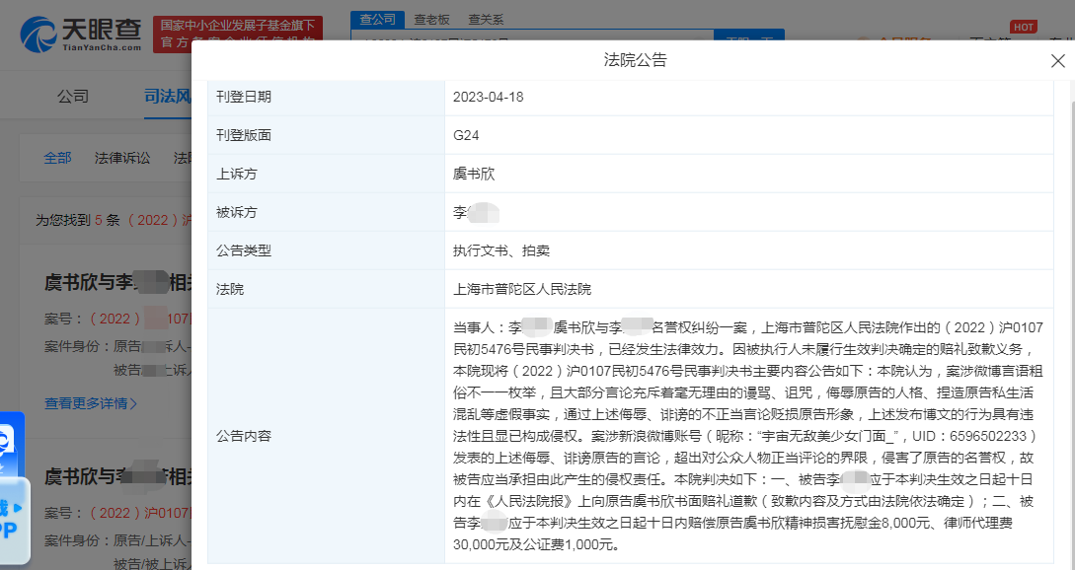
Task: Switch to the 查关系 search tab
Action: [x=485, y=19]
